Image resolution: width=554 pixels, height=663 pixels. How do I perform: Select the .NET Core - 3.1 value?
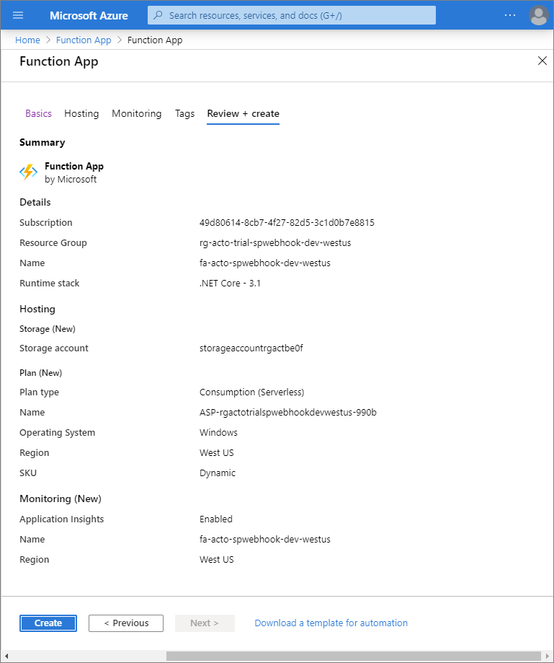tap(230, 284)
